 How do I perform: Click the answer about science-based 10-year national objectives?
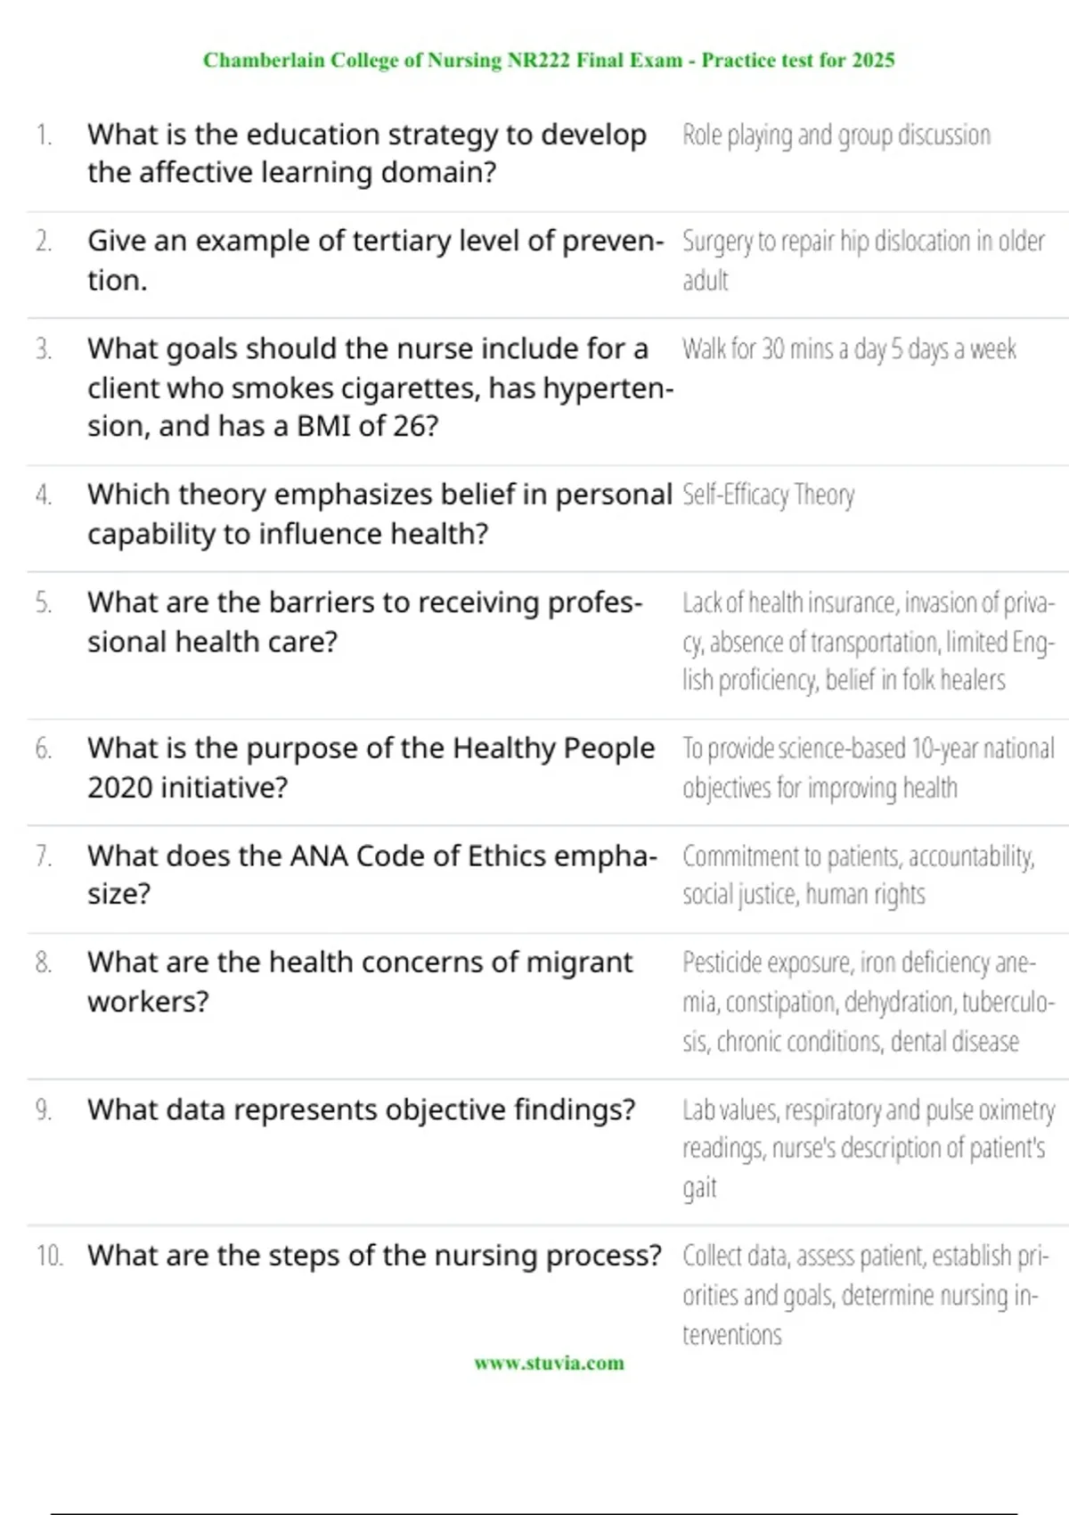pos(869,768)
